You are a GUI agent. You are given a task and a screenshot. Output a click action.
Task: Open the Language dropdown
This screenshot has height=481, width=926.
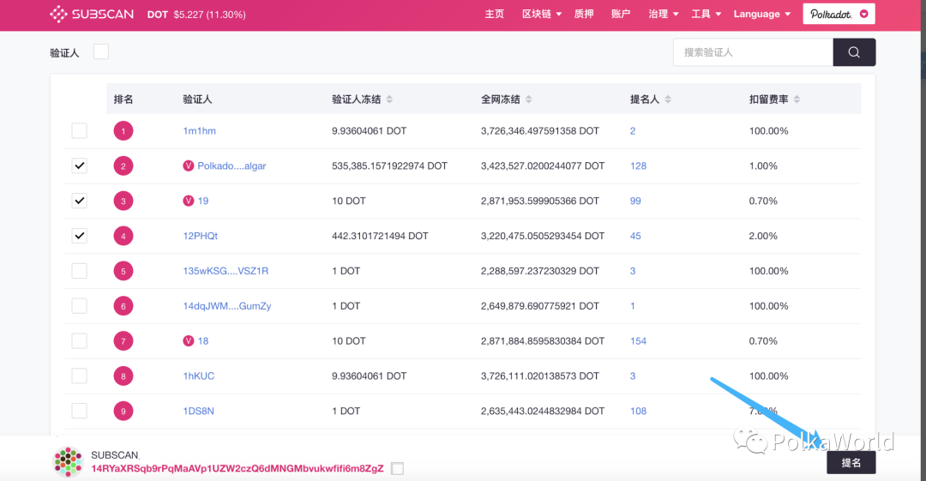pos(761,14)
